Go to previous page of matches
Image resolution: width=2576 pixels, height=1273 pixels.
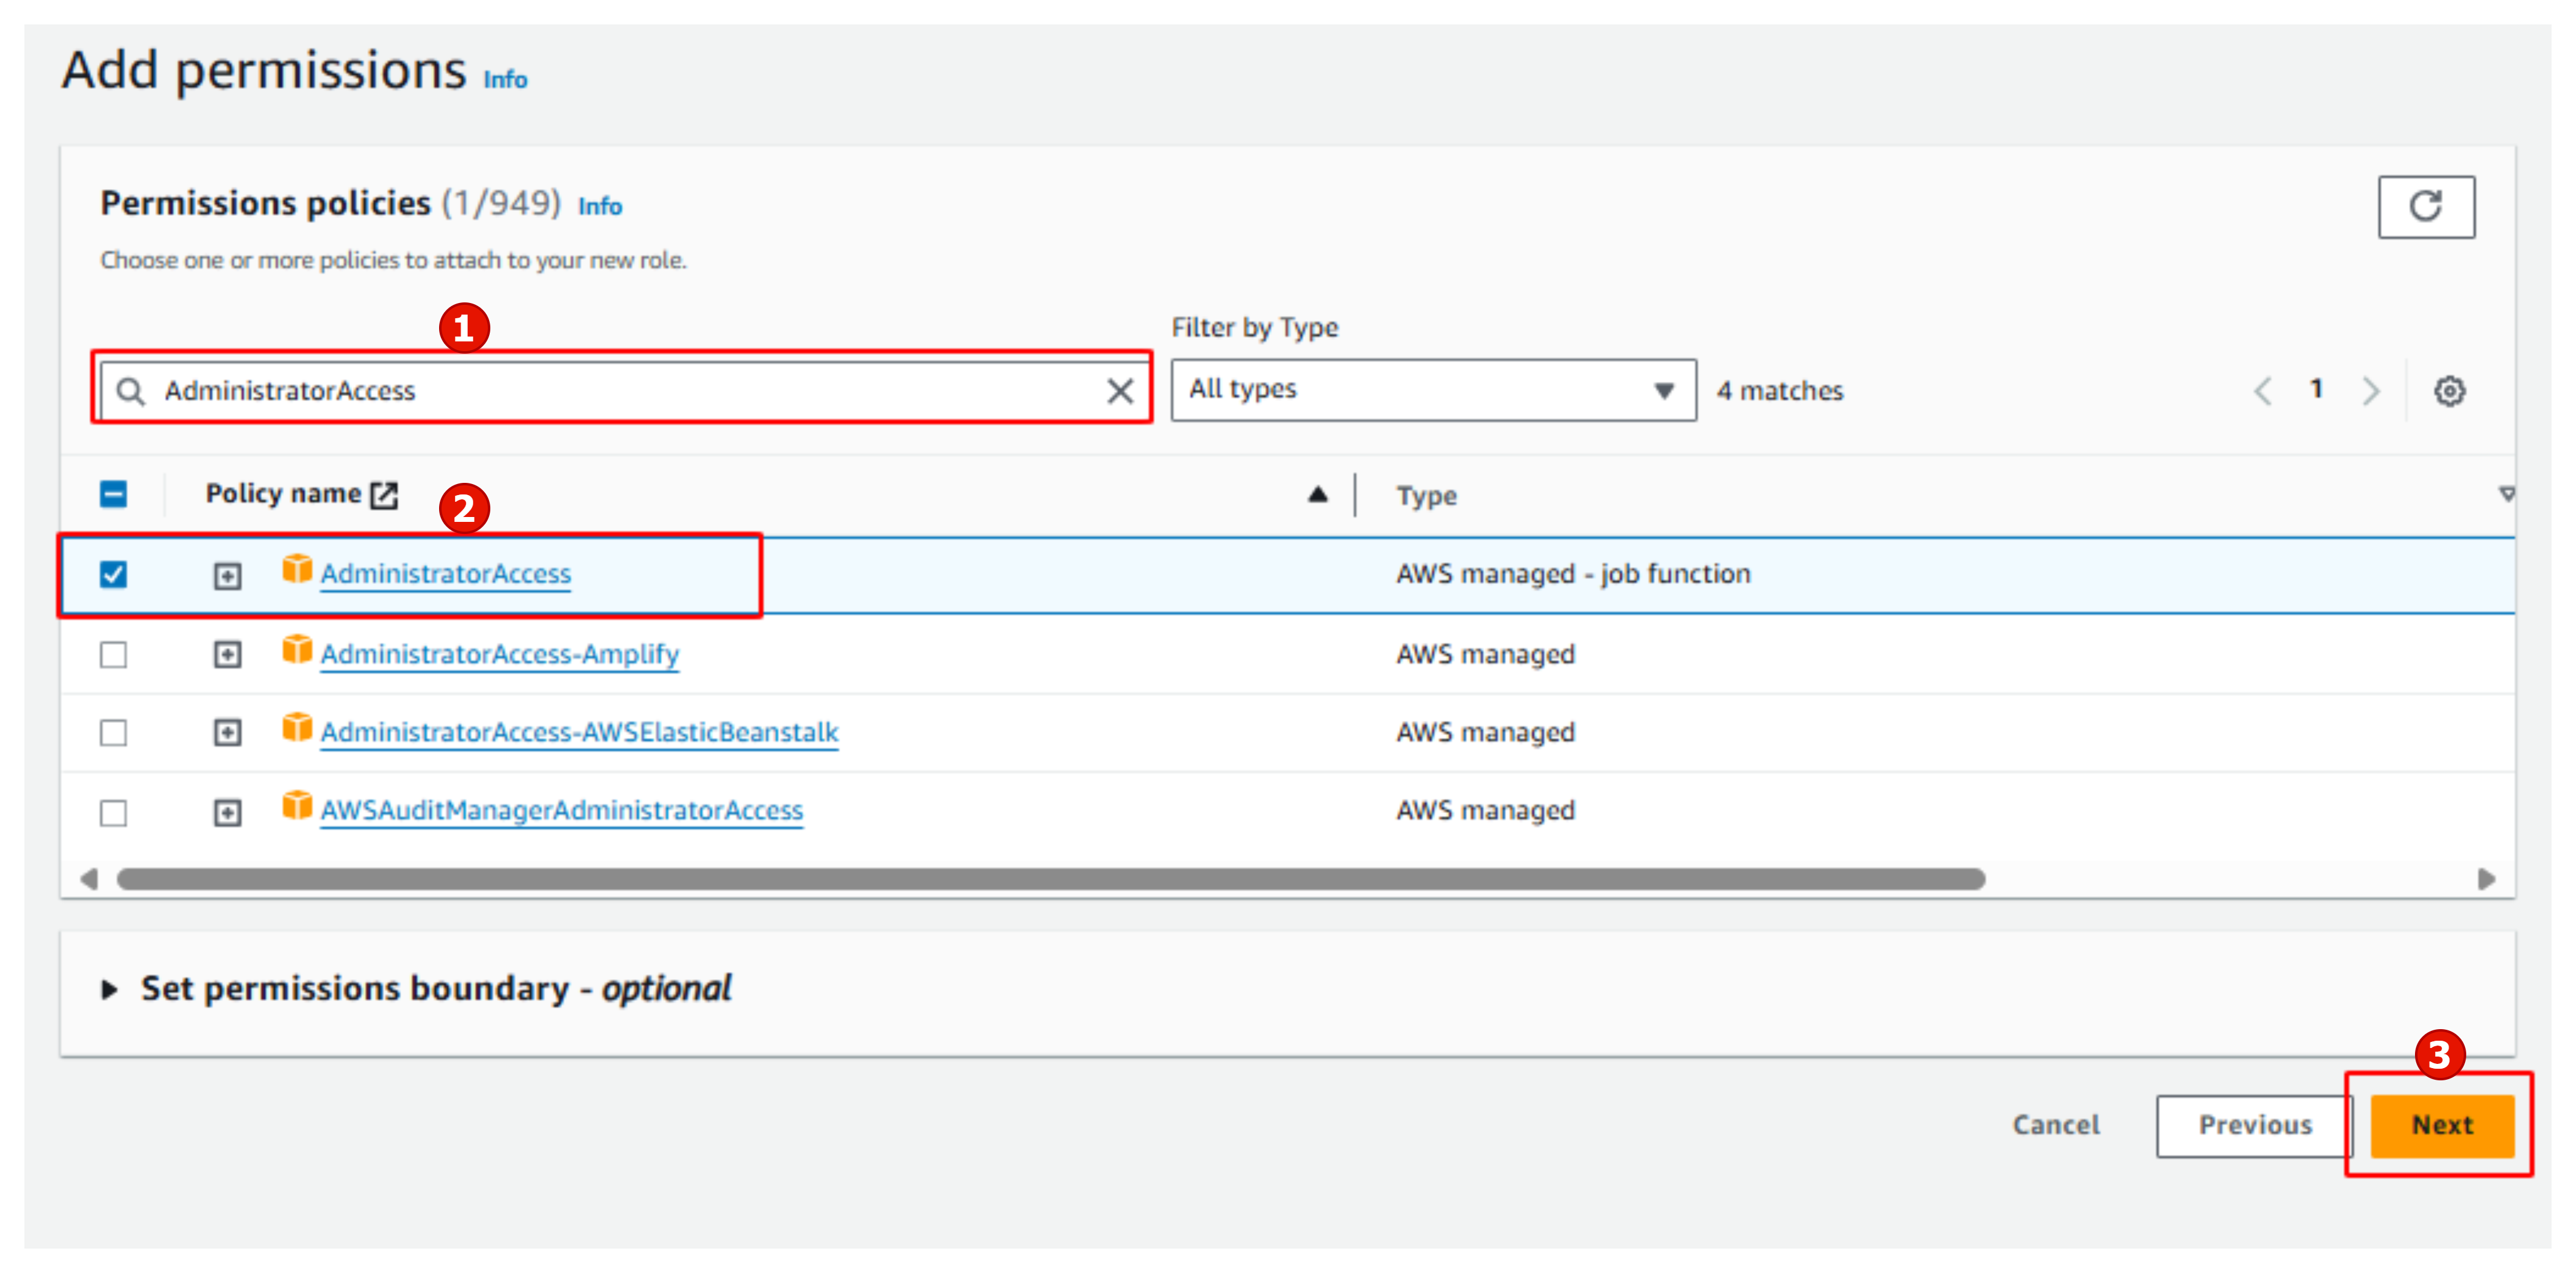tap(2262, 390)
